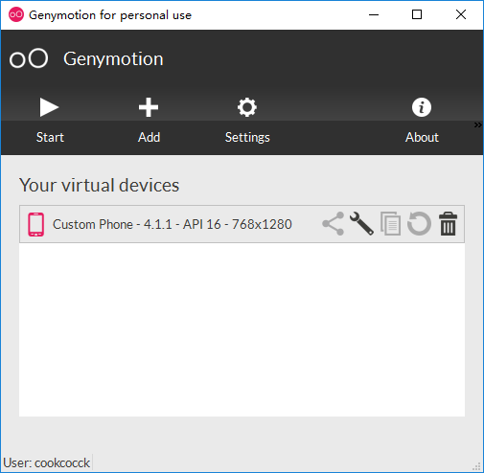Image resolution: width=484 pixels, height=473 pixels.
Task: Close the Genymotion window
Action: [461, 14]
